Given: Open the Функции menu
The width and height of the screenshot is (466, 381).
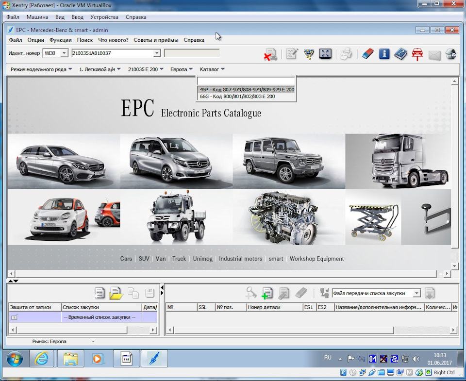Looking at the screenshot, I should tap(60, 40).
